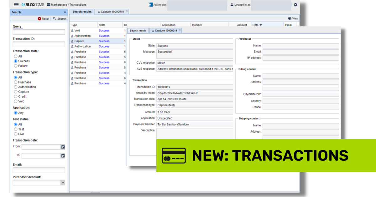Click the Purchaser IP address field
Viewport: 376px width, 197px height.
301,58
